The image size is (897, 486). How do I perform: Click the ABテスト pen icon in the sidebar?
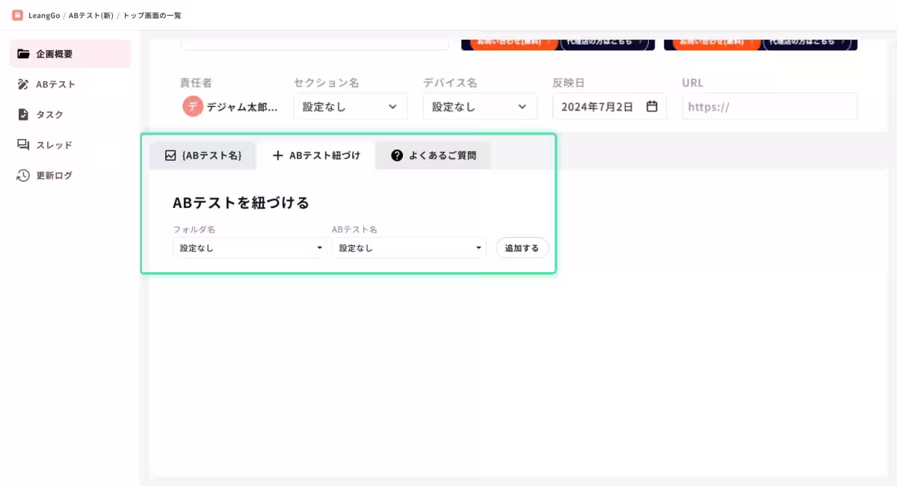[23, 84]
